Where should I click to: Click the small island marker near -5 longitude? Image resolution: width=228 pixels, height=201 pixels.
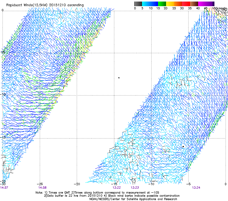[183, 147]
